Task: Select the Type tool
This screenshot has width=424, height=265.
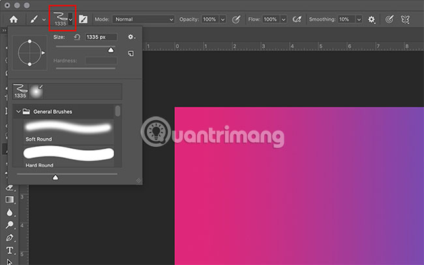Action: pos(10,251)
